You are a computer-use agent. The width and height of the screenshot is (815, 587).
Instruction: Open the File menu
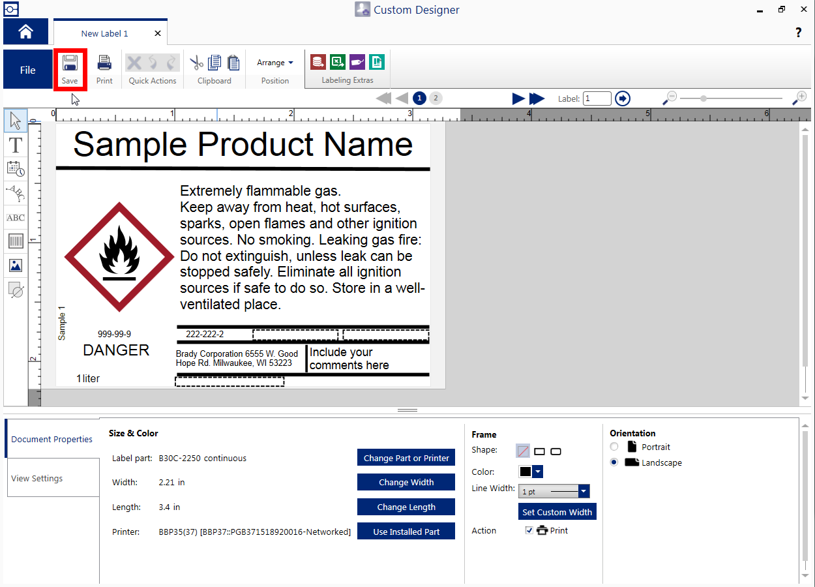[x=27, y=70]
